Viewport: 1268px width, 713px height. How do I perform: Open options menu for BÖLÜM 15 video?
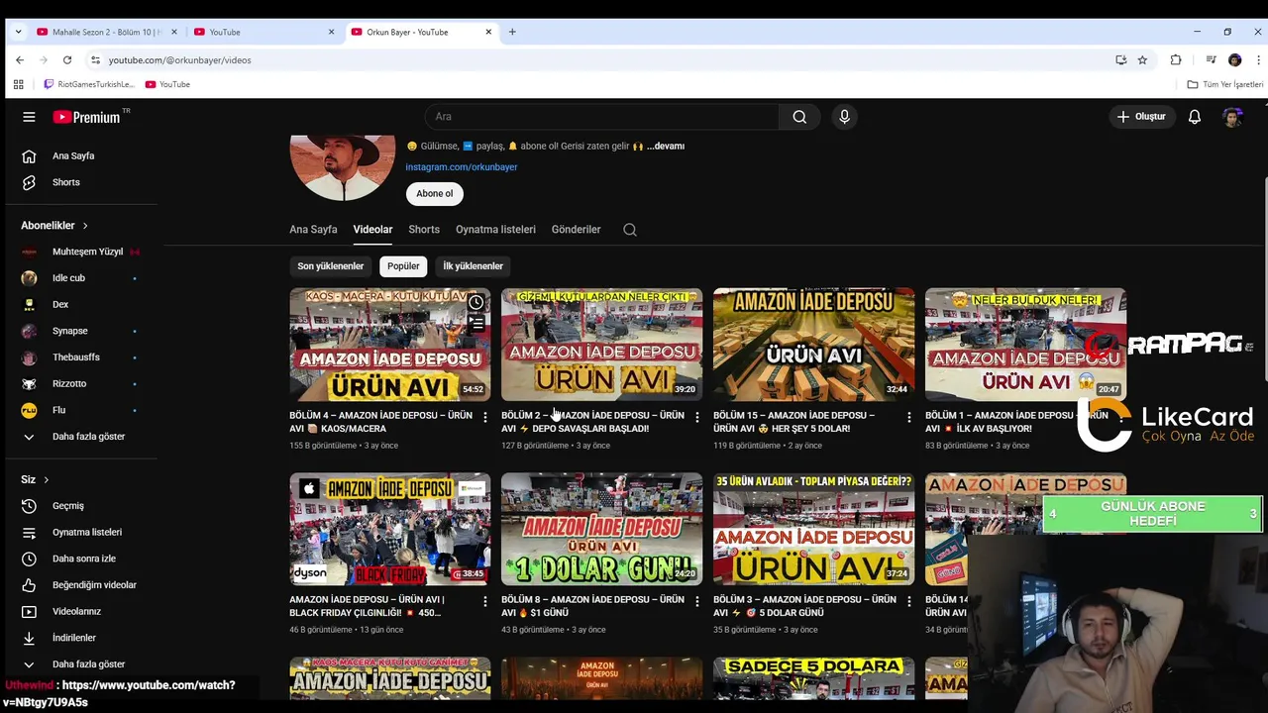(x=908, y=417)
